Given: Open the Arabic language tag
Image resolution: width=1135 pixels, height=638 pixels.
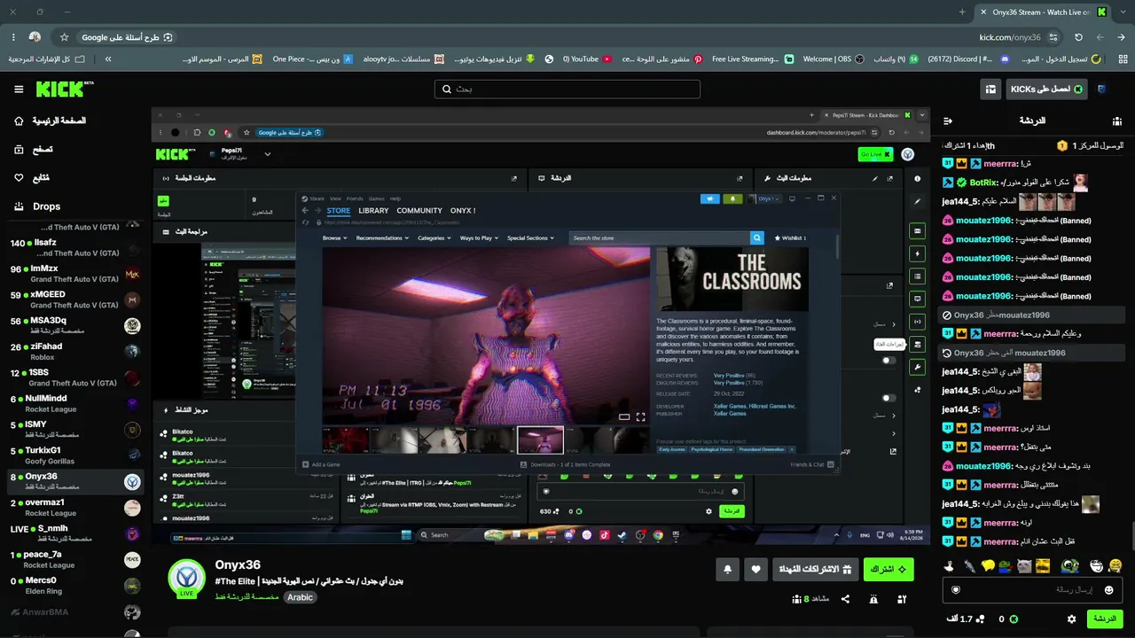Looking at the screenshot, I should coord(300,597).
